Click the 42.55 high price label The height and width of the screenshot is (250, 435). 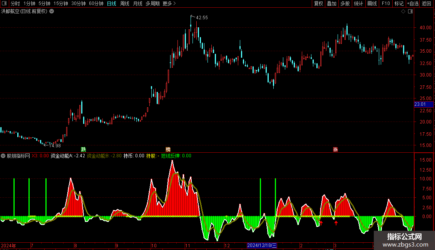pos(202,17)
